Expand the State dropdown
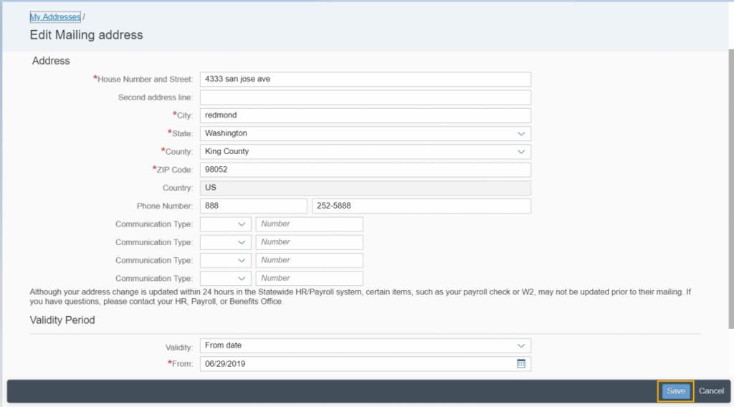The height and width of the screenshot is (407, 734). (x=521, y=133)
